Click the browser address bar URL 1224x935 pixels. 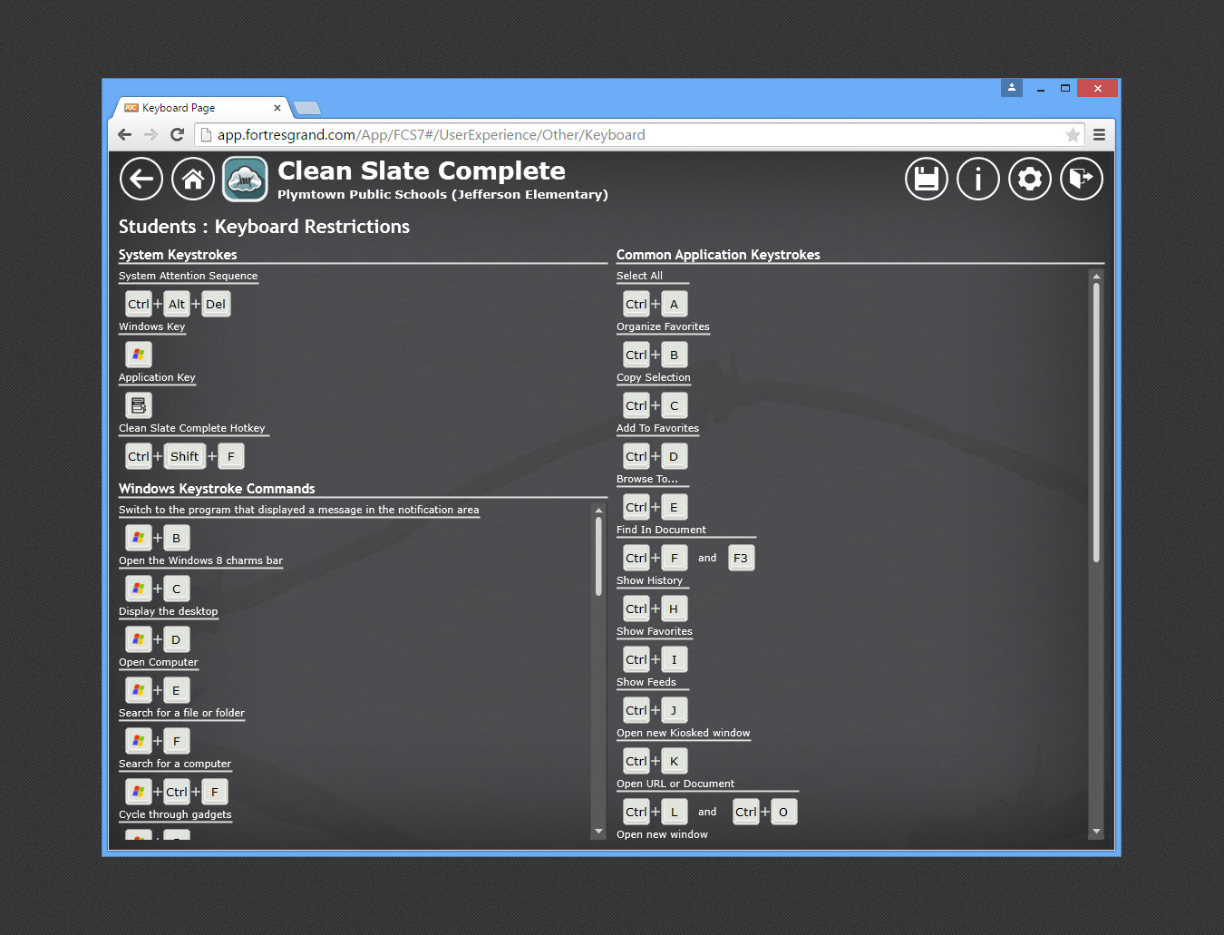pos(431,135)
